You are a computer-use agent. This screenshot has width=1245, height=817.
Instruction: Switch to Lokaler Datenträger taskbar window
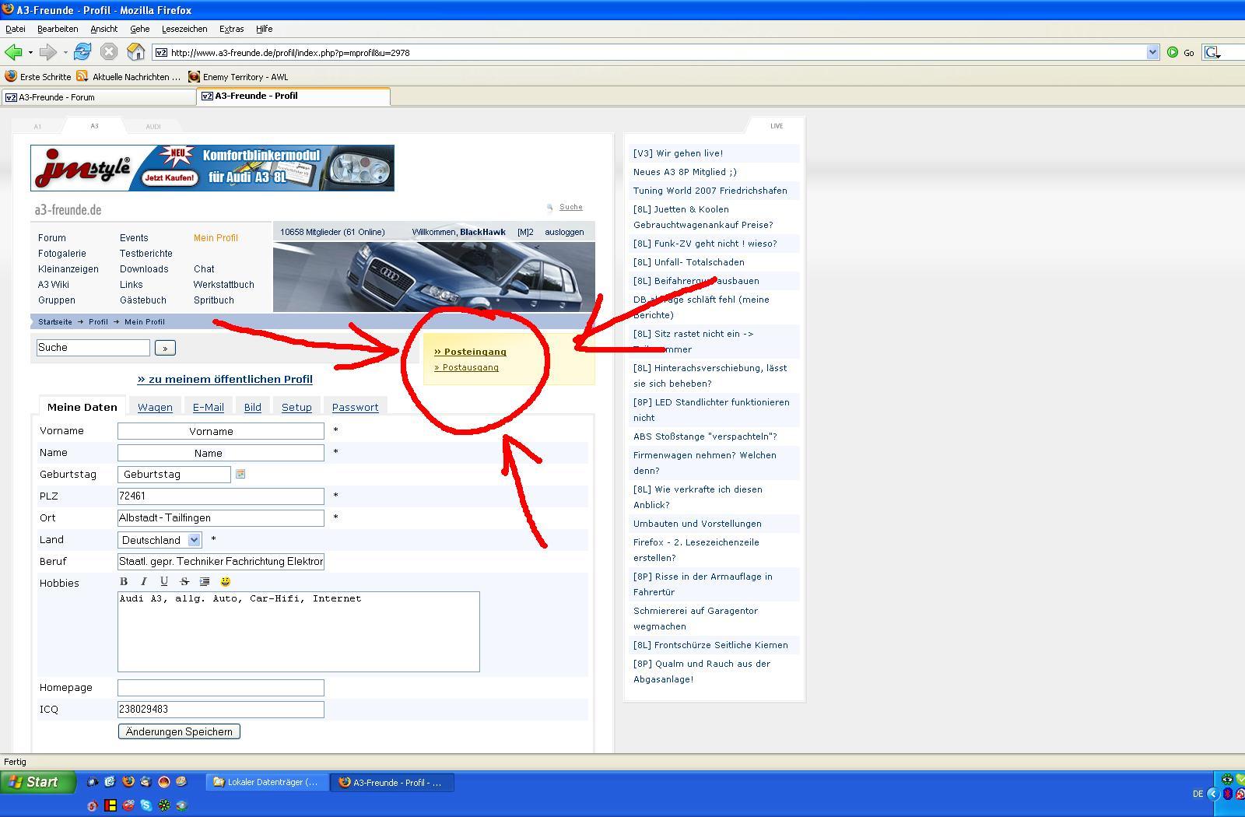click(266, 783)
